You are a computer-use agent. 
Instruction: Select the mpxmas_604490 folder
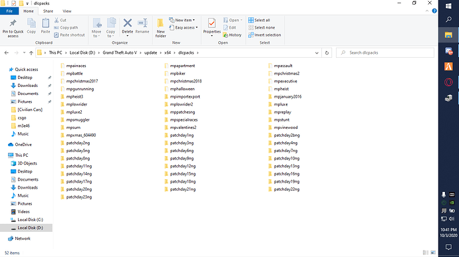click(80, 135)
